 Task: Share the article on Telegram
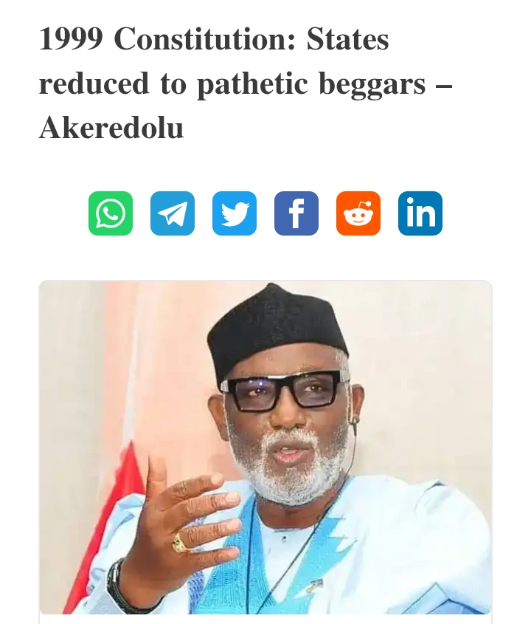tap(173, 213)
